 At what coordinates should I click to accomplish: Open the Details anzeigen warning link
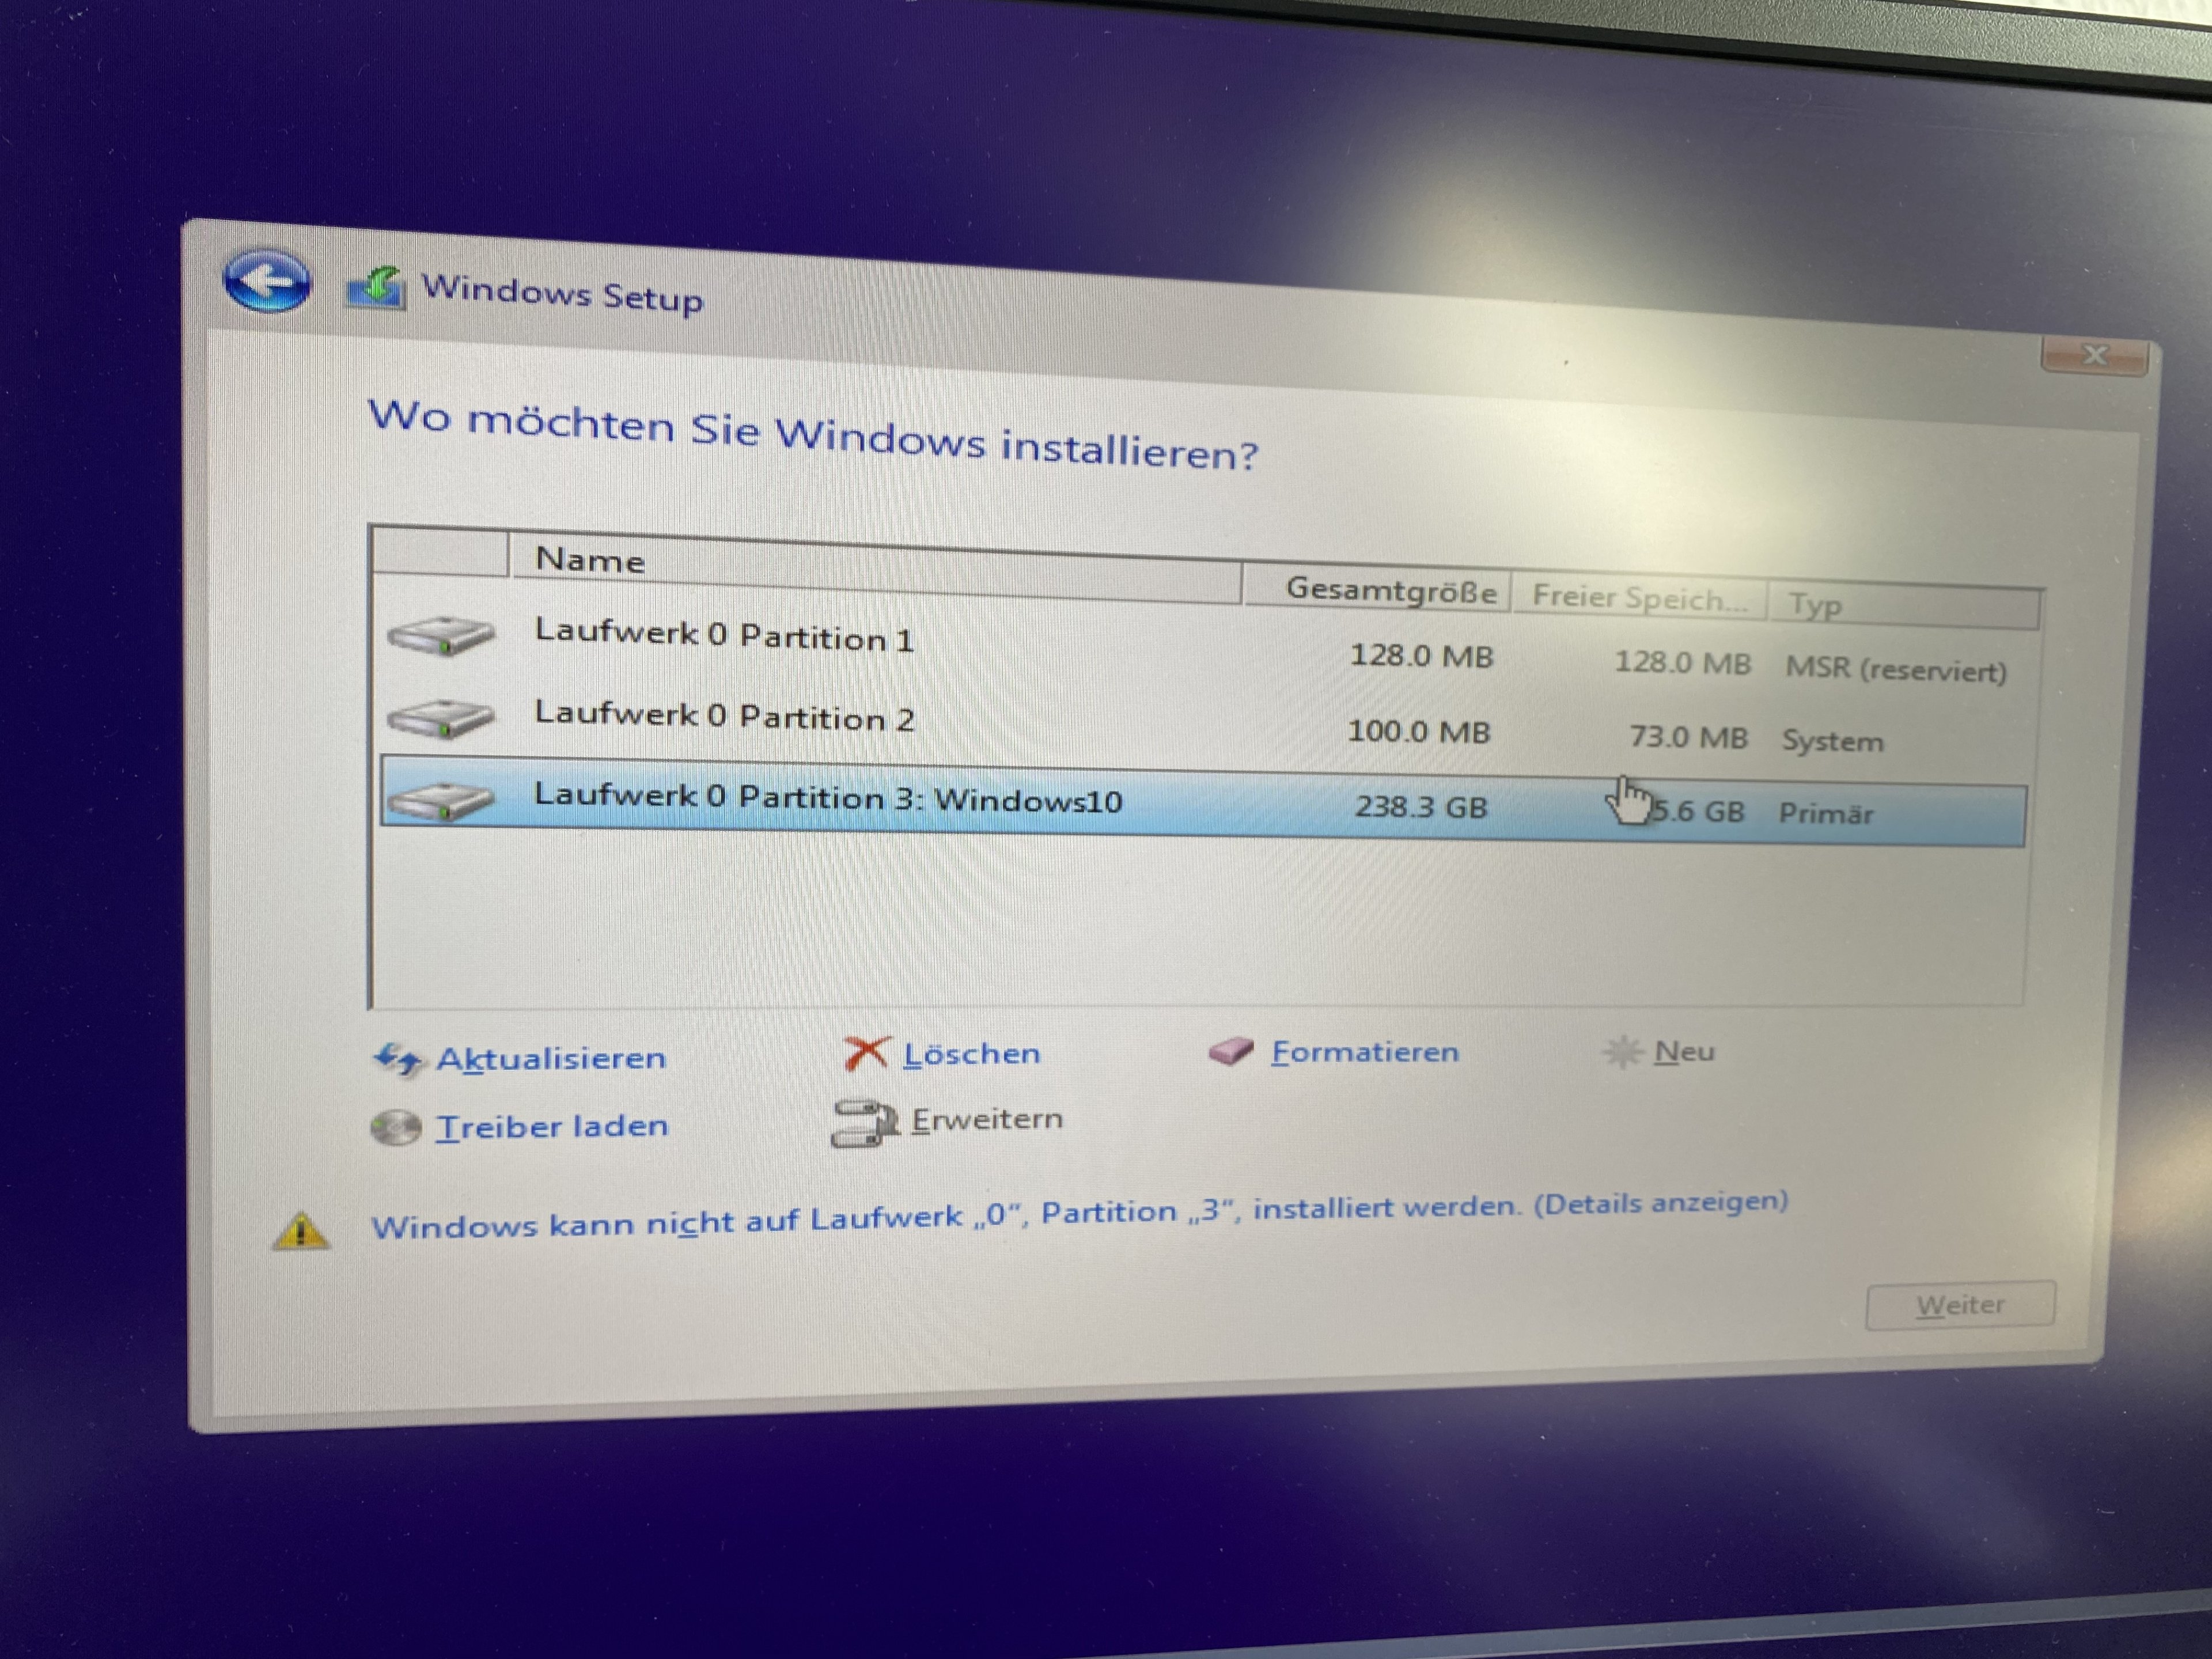click(x=1661, y=1203)
